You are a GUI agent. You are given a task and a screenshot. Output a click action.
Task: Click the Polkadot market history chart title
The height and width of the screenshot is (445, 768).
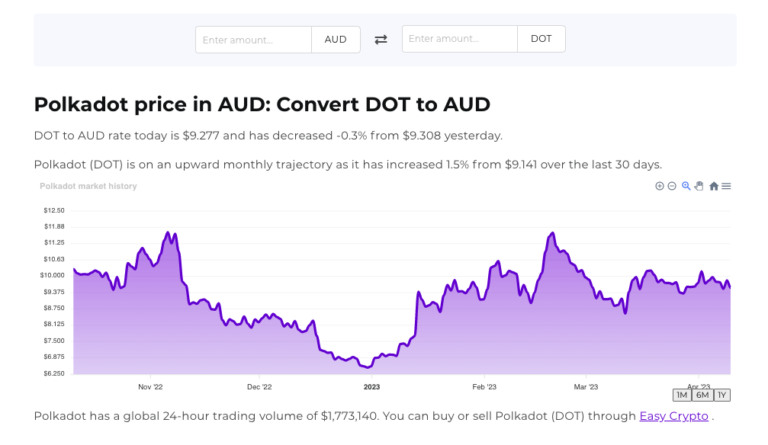tap(88, 186)
